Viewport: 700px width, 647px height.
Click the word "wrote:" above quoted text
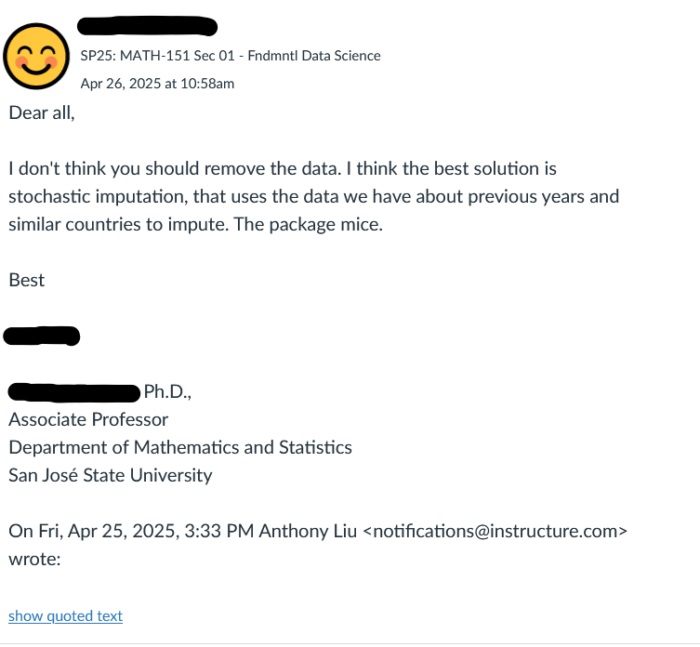pos(34,559)
